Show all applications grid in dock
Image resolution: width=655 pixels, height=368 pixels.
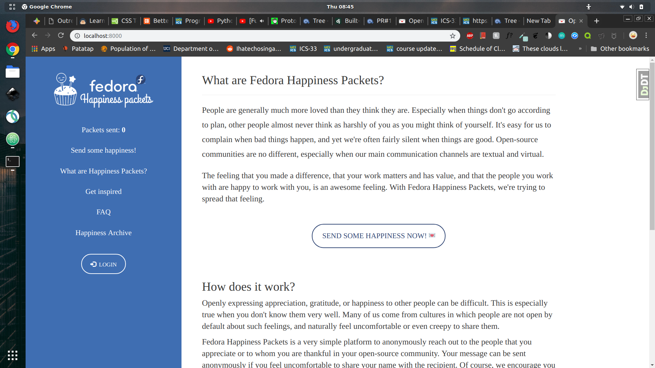pos(13,355)
